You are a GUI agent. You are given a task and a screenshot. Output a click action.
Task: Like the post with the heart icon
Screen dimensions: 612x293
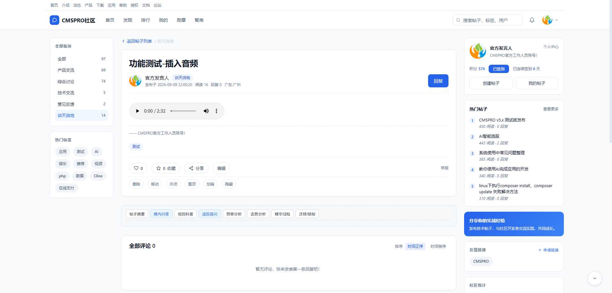[x=138, y=168]
